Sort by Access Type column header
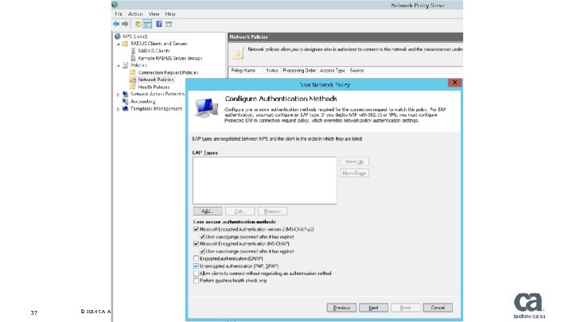The image size is (573, 322). pyautogui.click(x=333, y=71)
